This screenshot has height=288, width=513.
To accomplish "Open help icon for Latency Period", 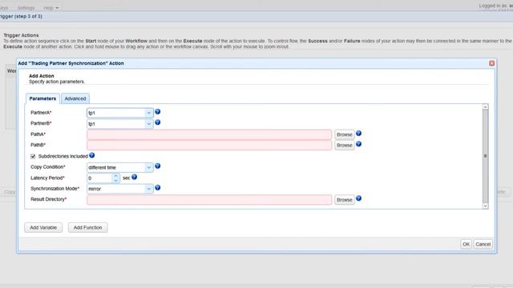I will 134,177.
